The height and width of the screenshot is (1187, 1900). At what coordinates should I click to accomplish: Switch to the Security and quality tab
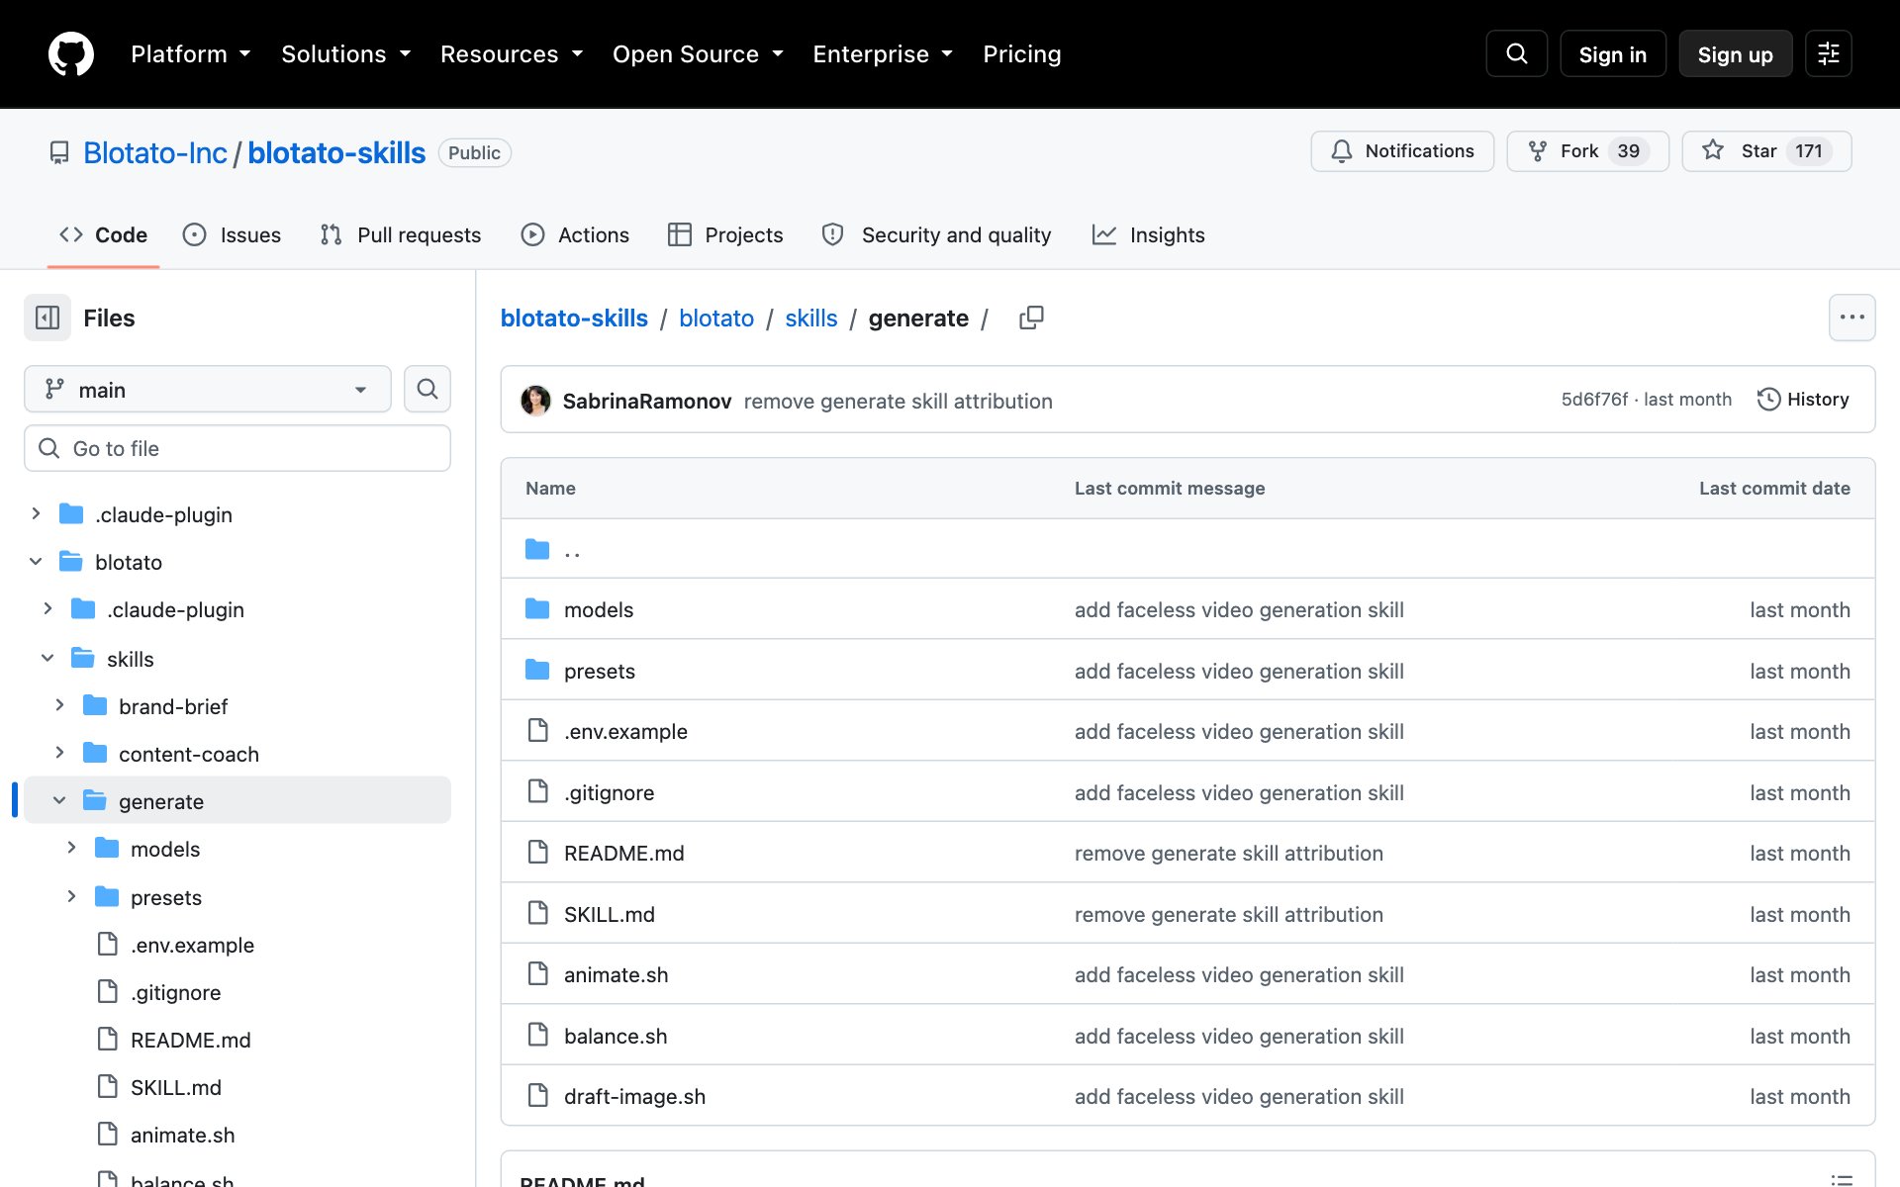point(936,234)
